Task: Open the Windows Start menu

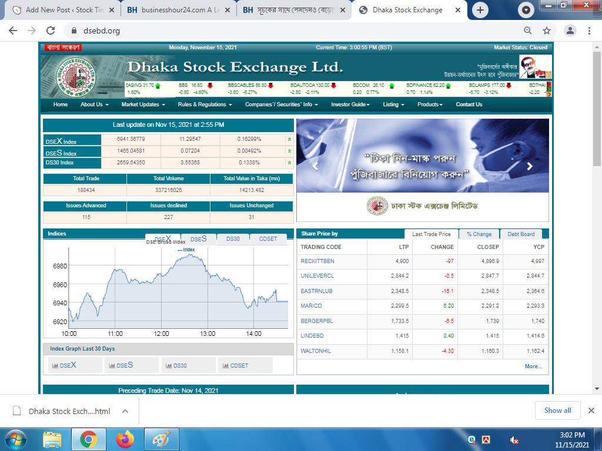Action: click(16, 439)
